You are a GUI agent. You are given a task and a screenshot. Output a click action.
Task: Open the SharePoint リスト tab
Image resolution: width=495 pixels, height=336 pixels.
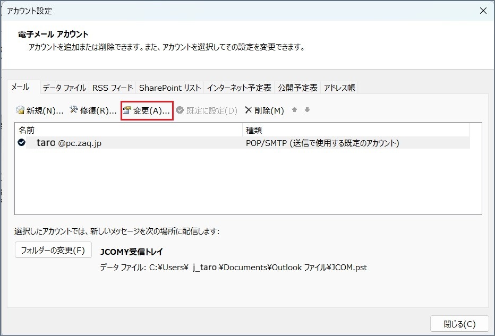170,88
